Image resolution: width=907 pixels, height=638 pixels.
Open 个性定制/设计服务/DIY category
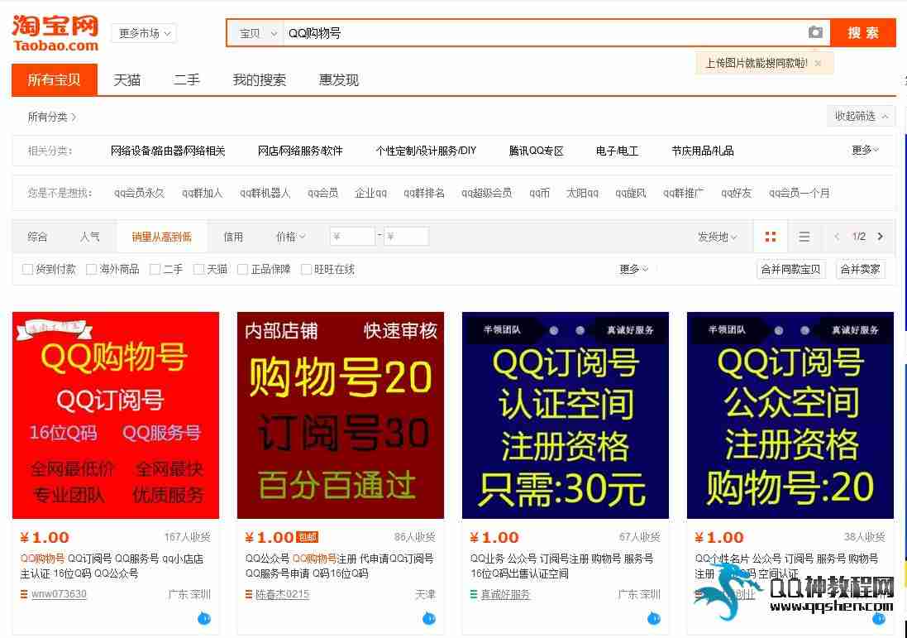pyautogui.click(x=426, y=151)
